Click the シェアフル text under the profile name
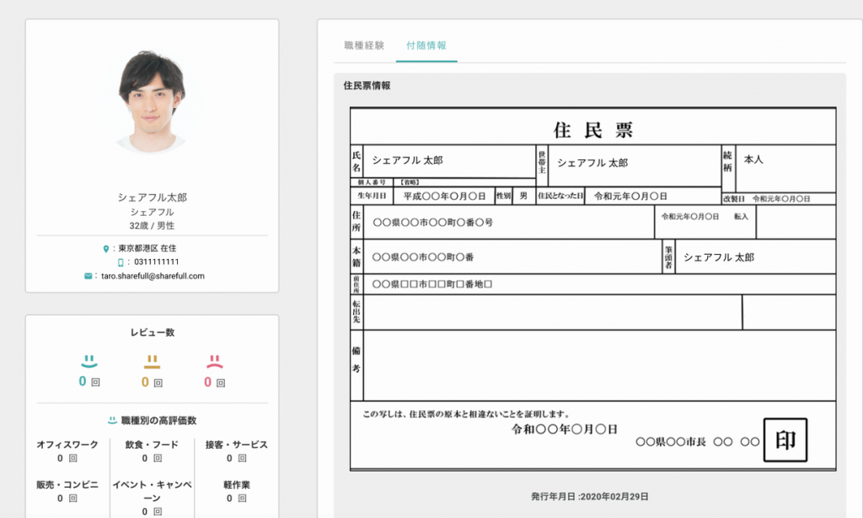This screenshot has width=863, height=518. pos(152,212)
